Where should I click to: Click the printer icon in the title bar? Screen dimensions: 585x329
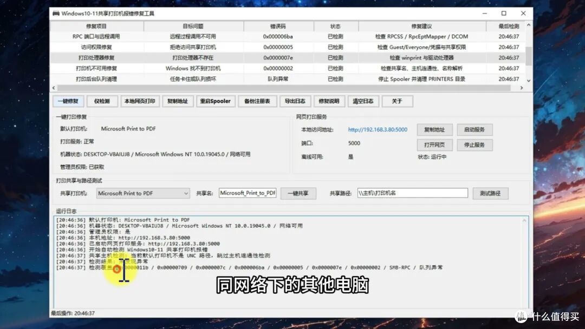point(56,14)
